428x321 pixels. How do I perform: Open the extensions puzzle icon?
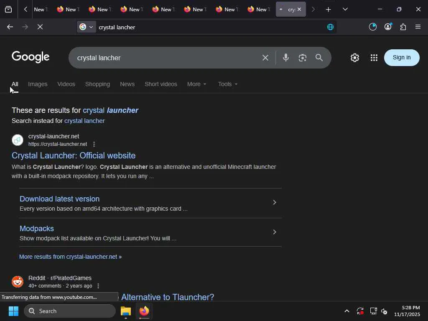tap(403, 27)
